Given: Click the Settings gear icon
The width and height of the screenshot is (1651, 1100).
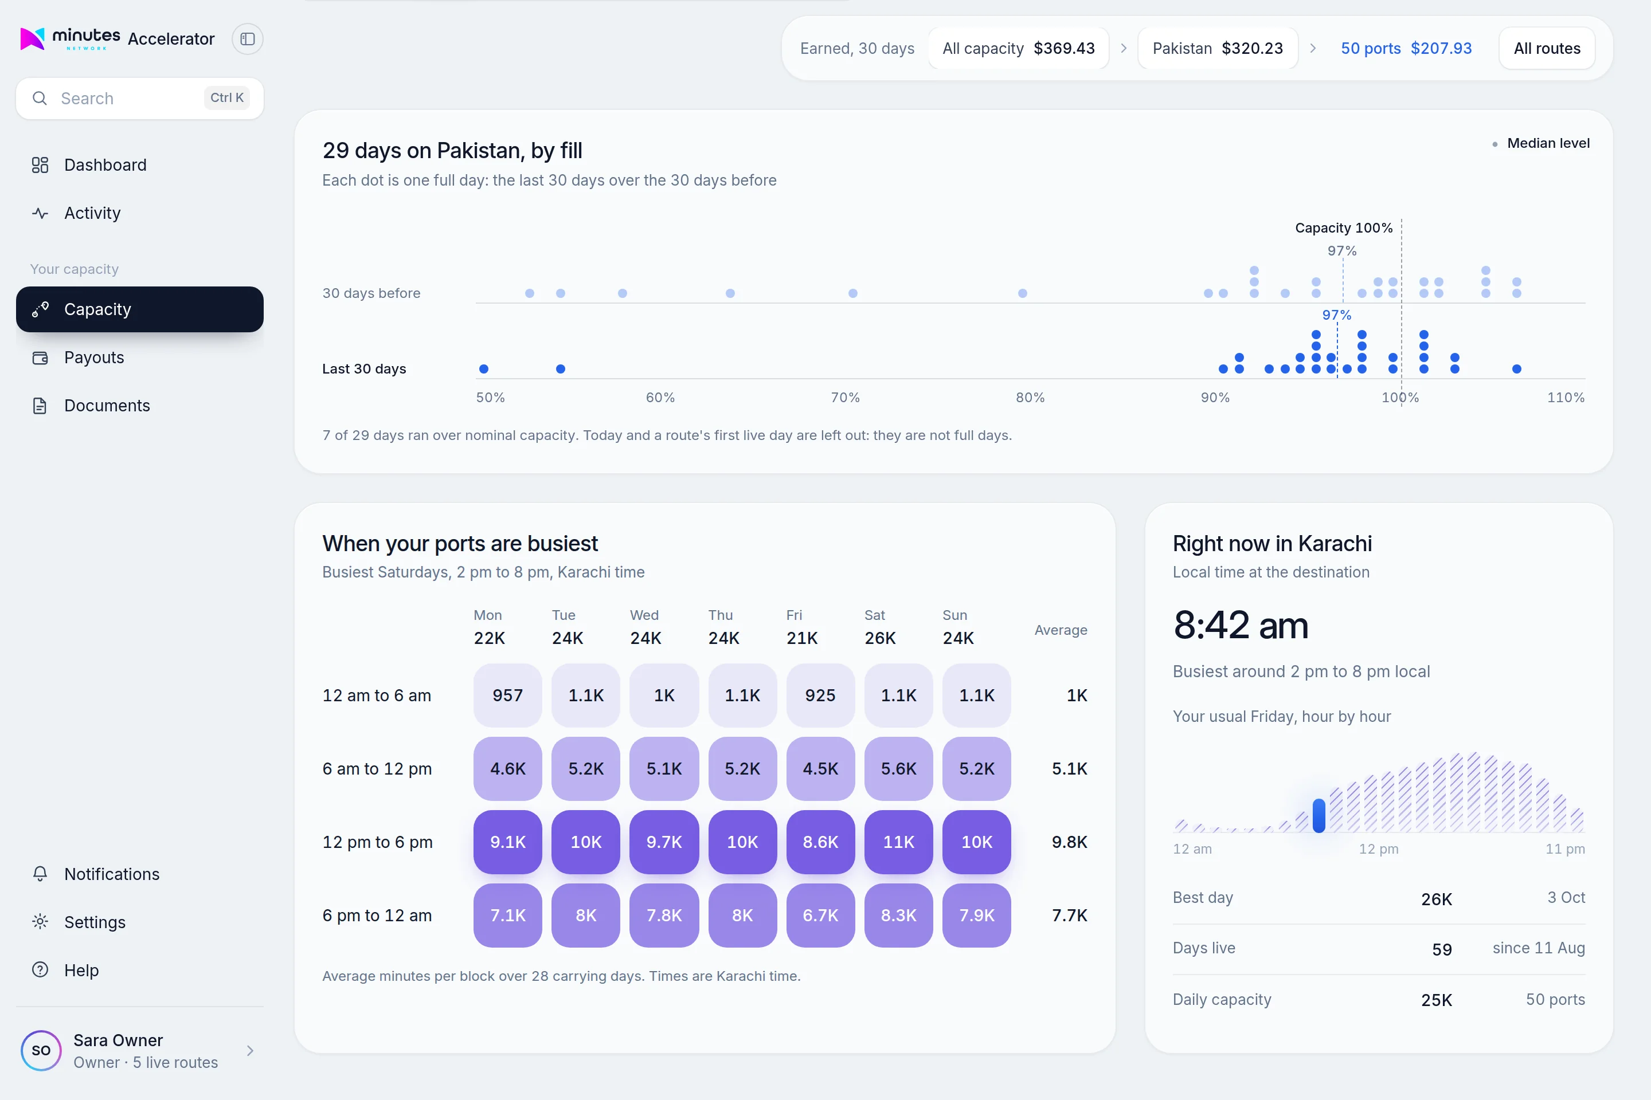Looking at the screenshot, I should click(x=40, y=922).
